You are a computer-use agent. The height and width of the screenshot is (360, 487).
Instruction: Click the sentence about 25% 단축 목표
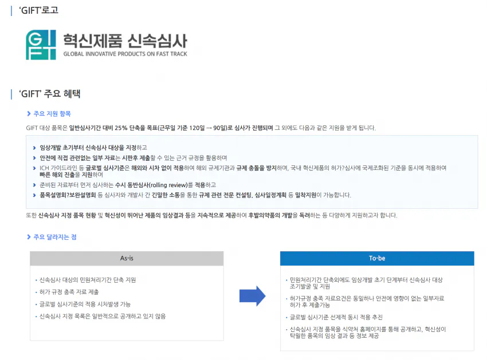click(x=201, y=128)
